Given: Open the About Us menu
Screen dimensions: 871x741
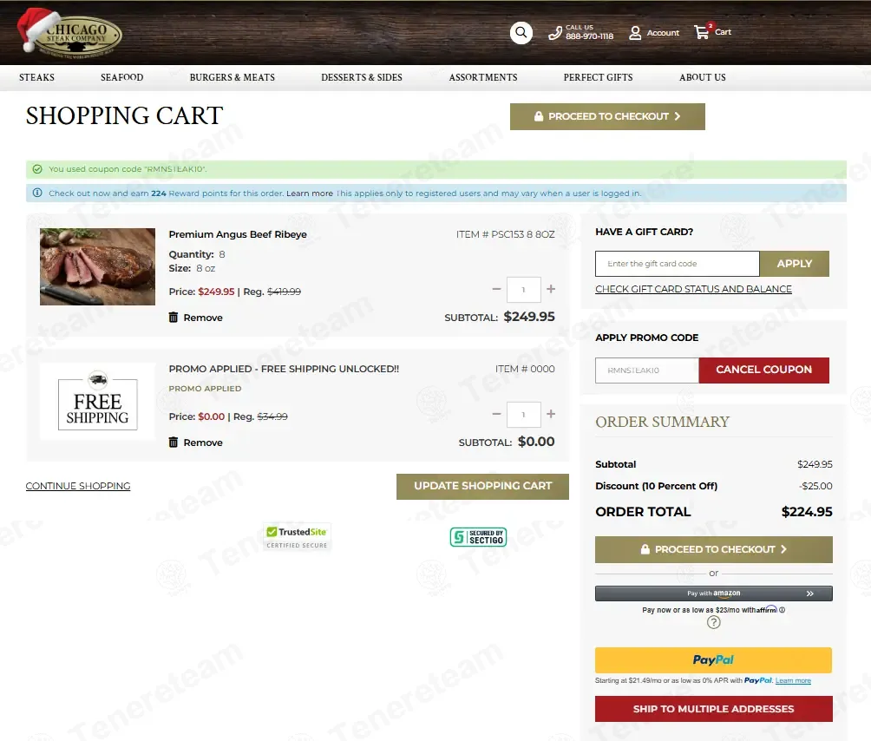Looking at the screenshot, I should tap(702, 77).
